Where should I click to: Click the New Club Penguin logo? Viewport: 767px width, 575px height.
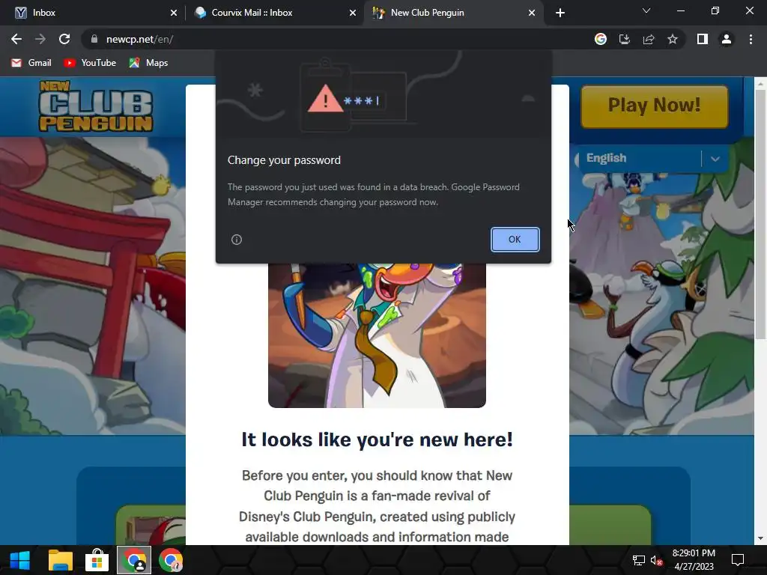click(96, 106)
